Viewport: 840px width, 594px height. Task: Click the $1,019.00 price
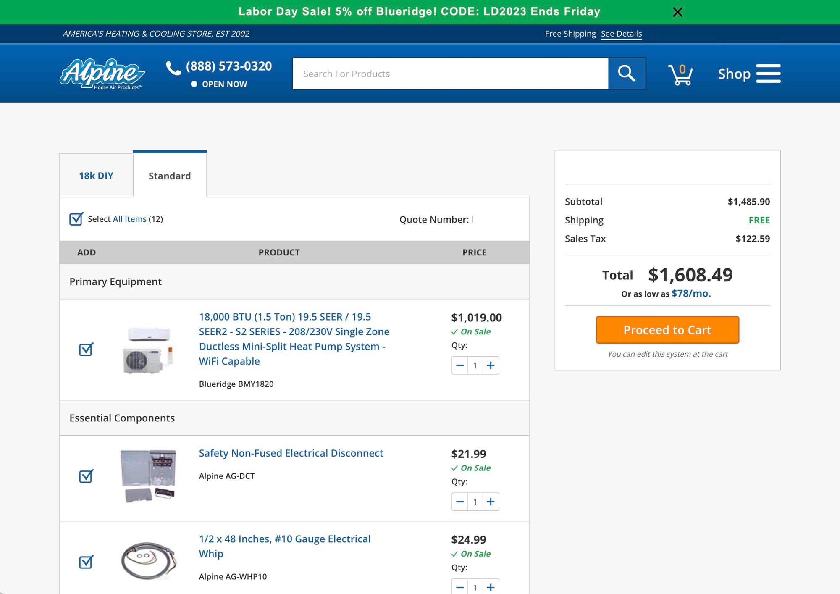(476, 318)
